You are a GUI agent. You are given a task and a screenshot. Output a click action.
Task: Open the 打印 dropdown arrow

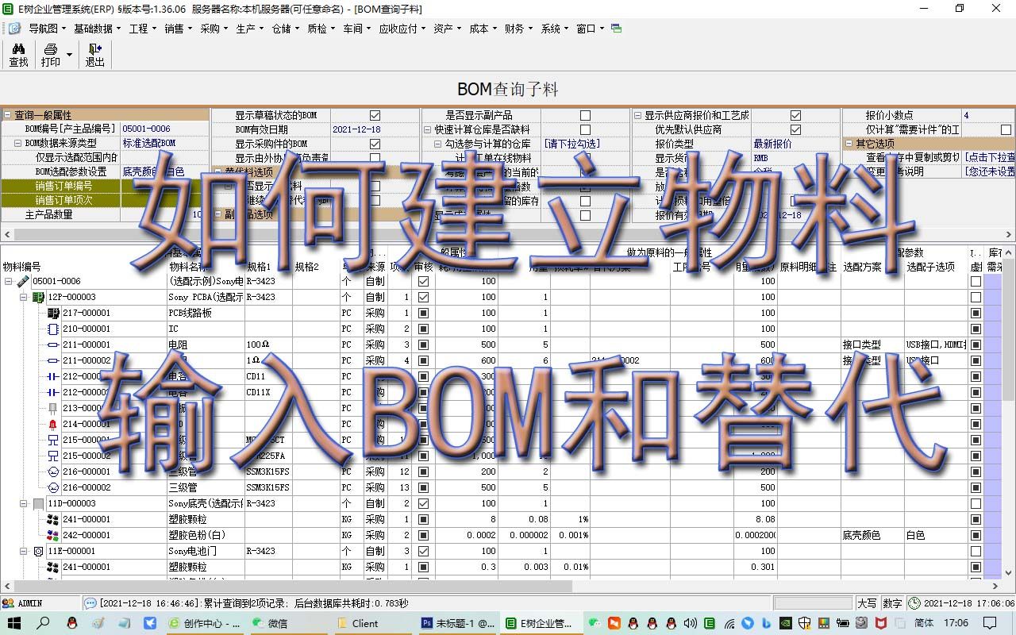tap(70, 55)
